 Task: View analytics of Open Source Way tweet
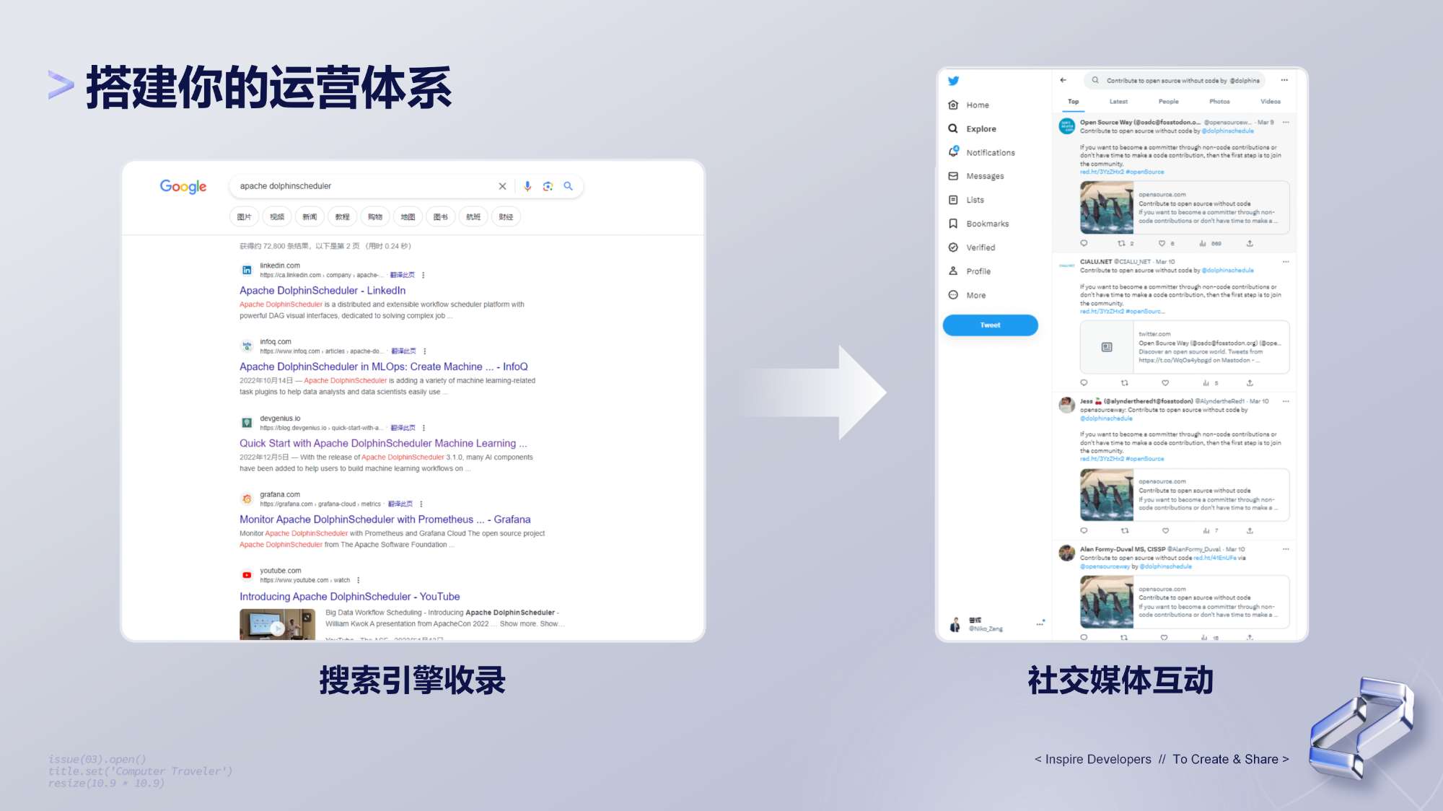(x=1203, y=243)
